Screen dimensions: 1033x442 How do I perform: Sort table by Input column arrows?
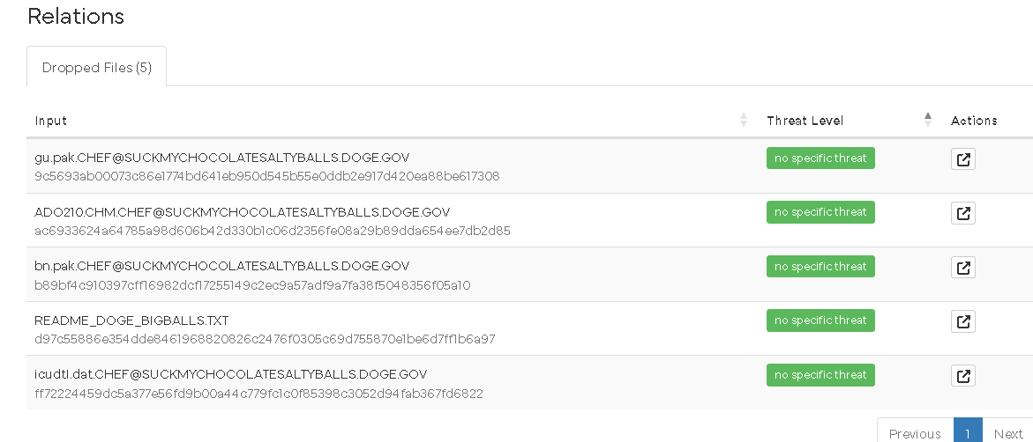(x=744, y=121)
